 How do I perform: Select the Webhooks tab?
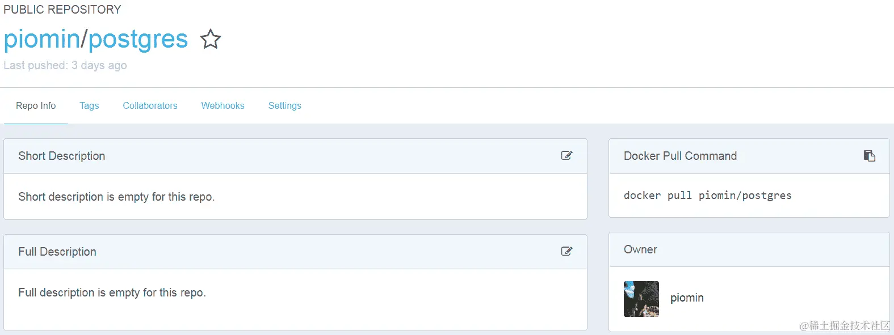point(223,106)
